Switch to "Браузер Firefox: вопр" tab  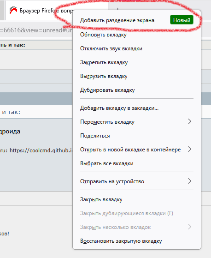(40, 10)
